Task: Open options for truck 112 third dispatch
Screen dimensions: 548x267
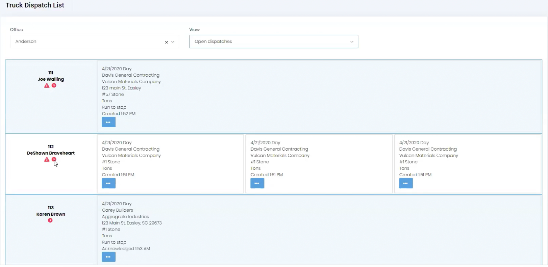Action: pyautogui.click(x=406, y=183)
